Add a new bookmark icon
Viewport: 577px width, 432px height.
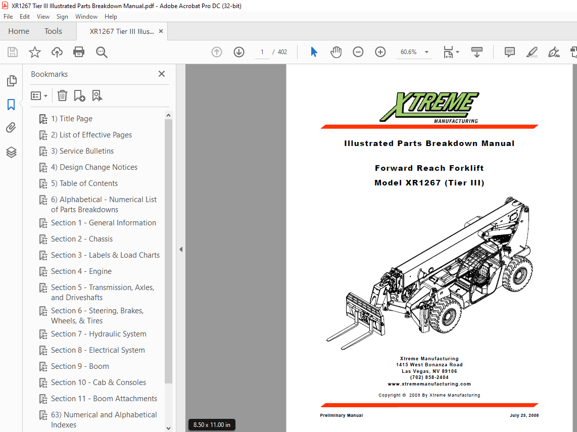[x=79, y=95]
